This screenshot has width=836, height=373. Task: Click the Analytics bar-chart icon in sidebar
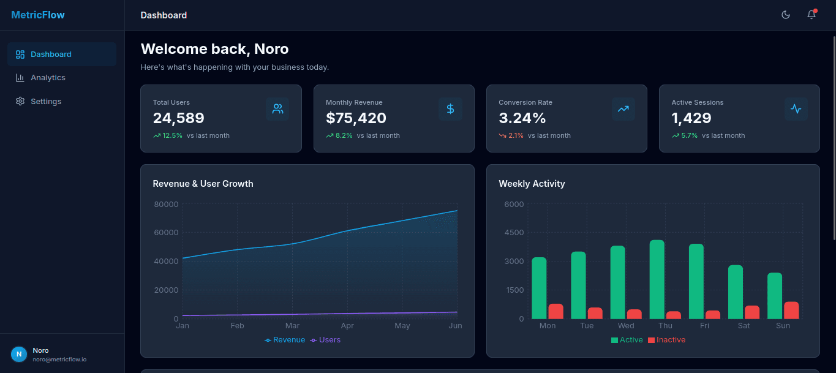pos(20,78)
